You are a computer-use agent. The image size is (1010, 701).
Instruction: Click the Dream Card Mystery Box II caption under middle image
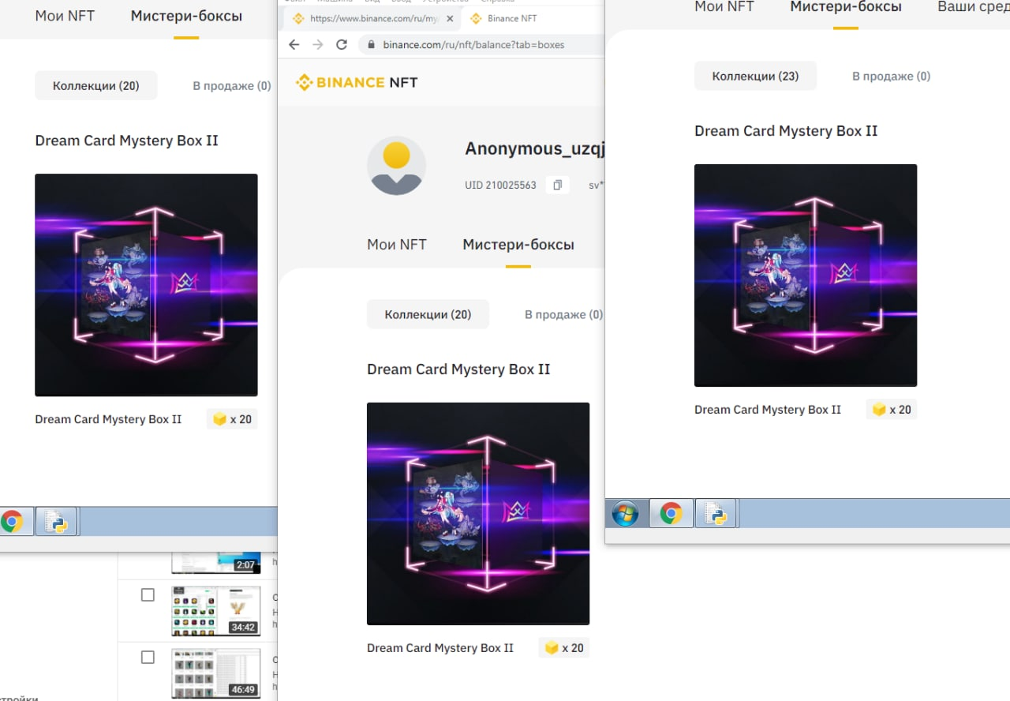click(x=440, y=648)
